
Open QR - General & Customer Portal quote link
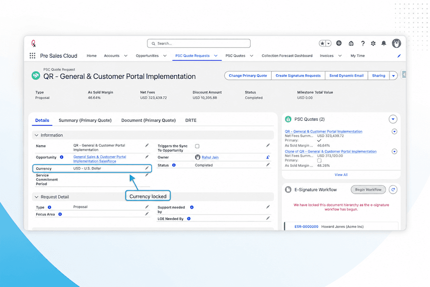coord(323,132)
